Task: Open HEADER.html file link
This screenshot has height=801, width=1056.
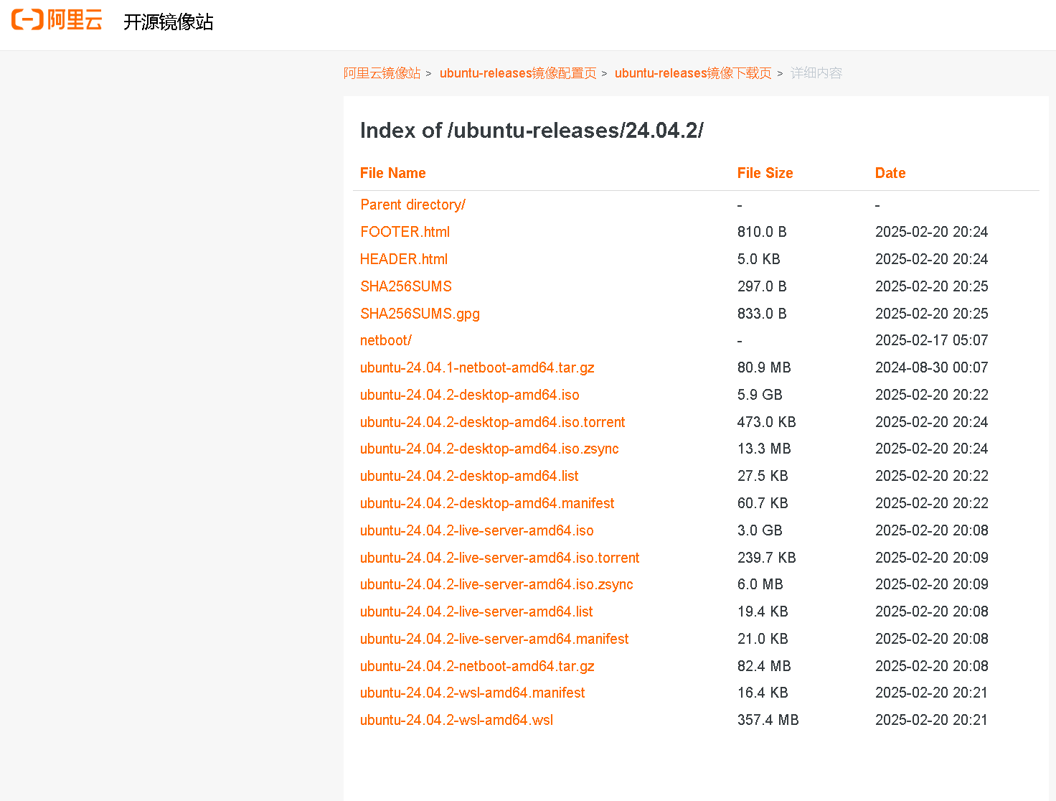Action: 404,259
